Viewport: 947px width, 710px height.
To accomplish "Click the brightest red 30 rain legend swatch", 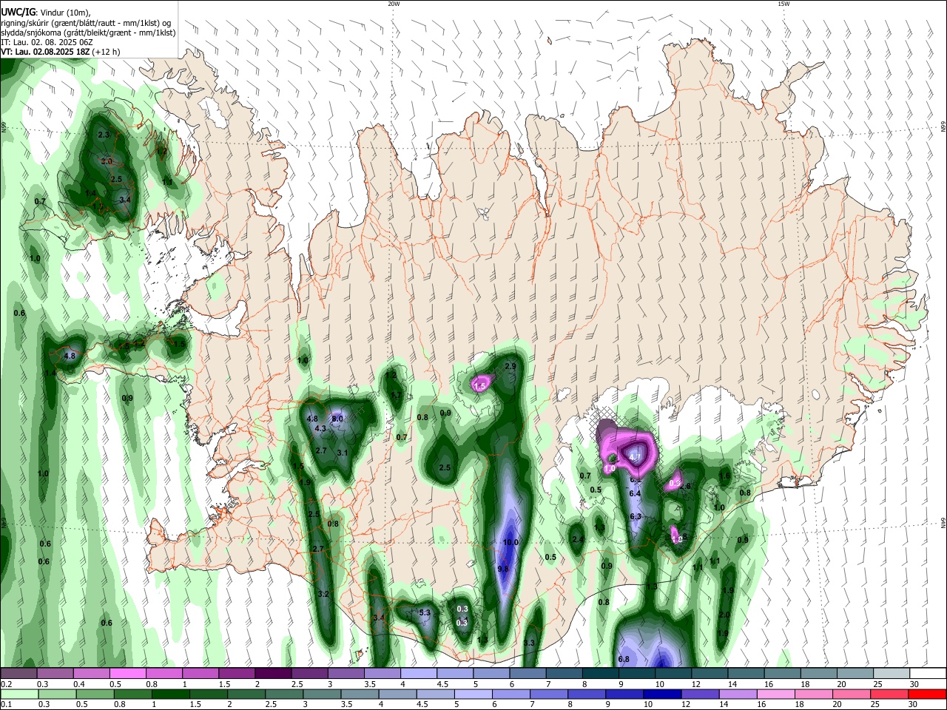I will pos(929,694).
